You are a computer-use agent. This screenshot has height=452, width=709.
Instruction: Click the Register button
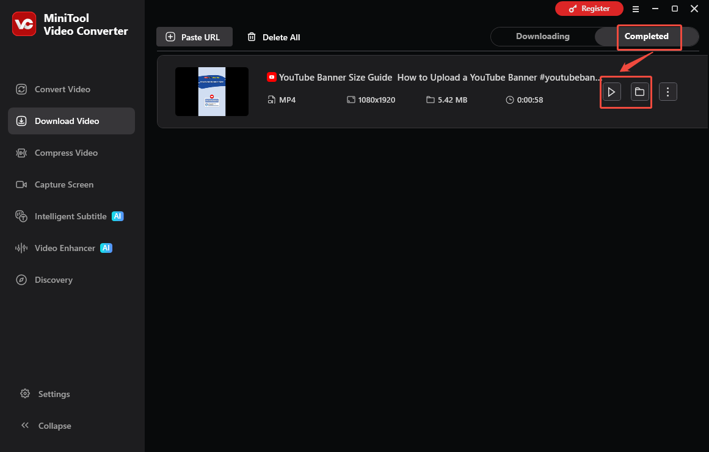589,9
